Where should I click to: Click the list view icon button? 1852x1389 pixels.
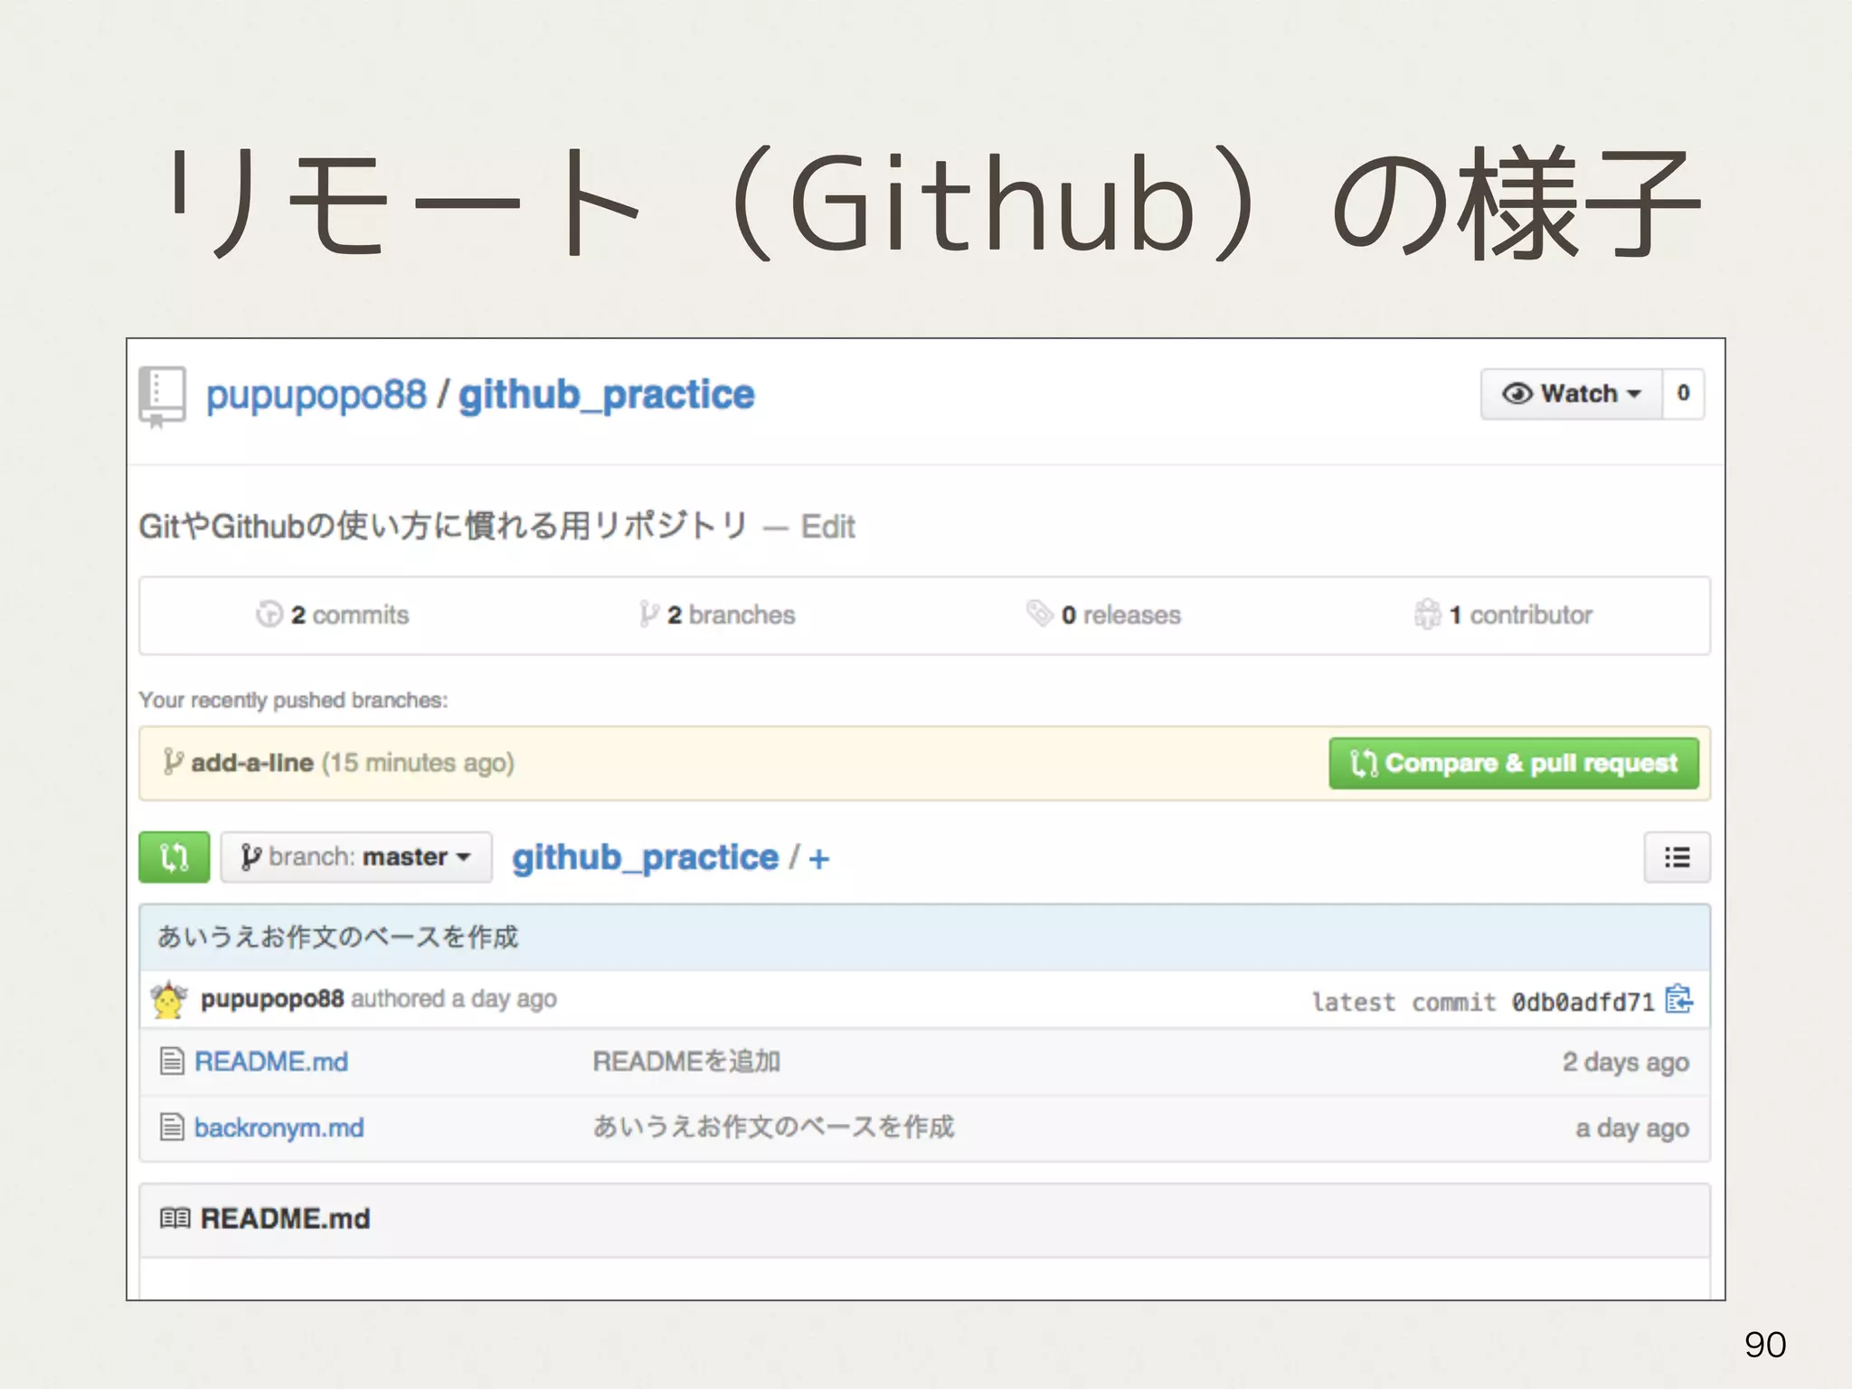(x=1677, y=856)
